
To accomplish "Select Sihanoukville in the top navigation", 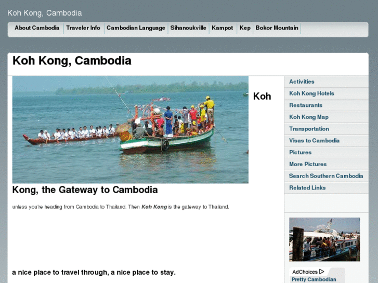I will pyautogui.click(x=188, y=28).
